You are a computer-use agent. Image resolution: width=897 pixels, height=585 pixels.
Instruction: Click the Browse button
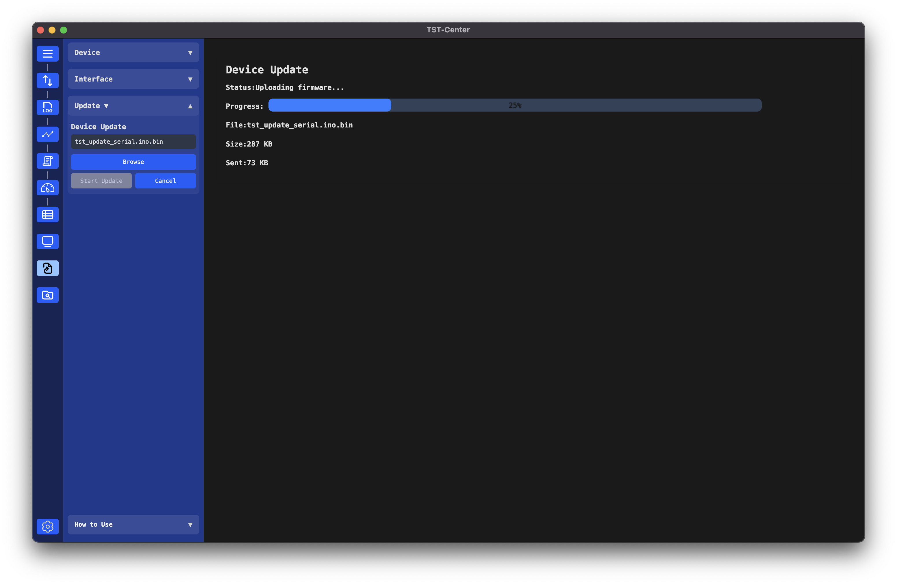click(134, 162)
